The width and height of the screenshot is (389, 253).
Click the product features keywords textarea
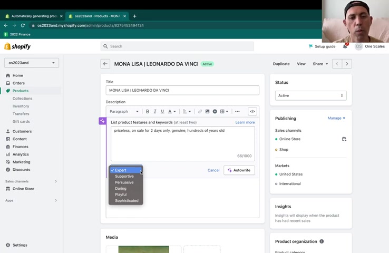click(182, 143)
